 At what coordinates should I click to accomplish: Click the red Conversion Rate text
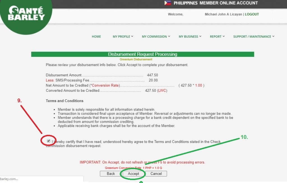105,85
